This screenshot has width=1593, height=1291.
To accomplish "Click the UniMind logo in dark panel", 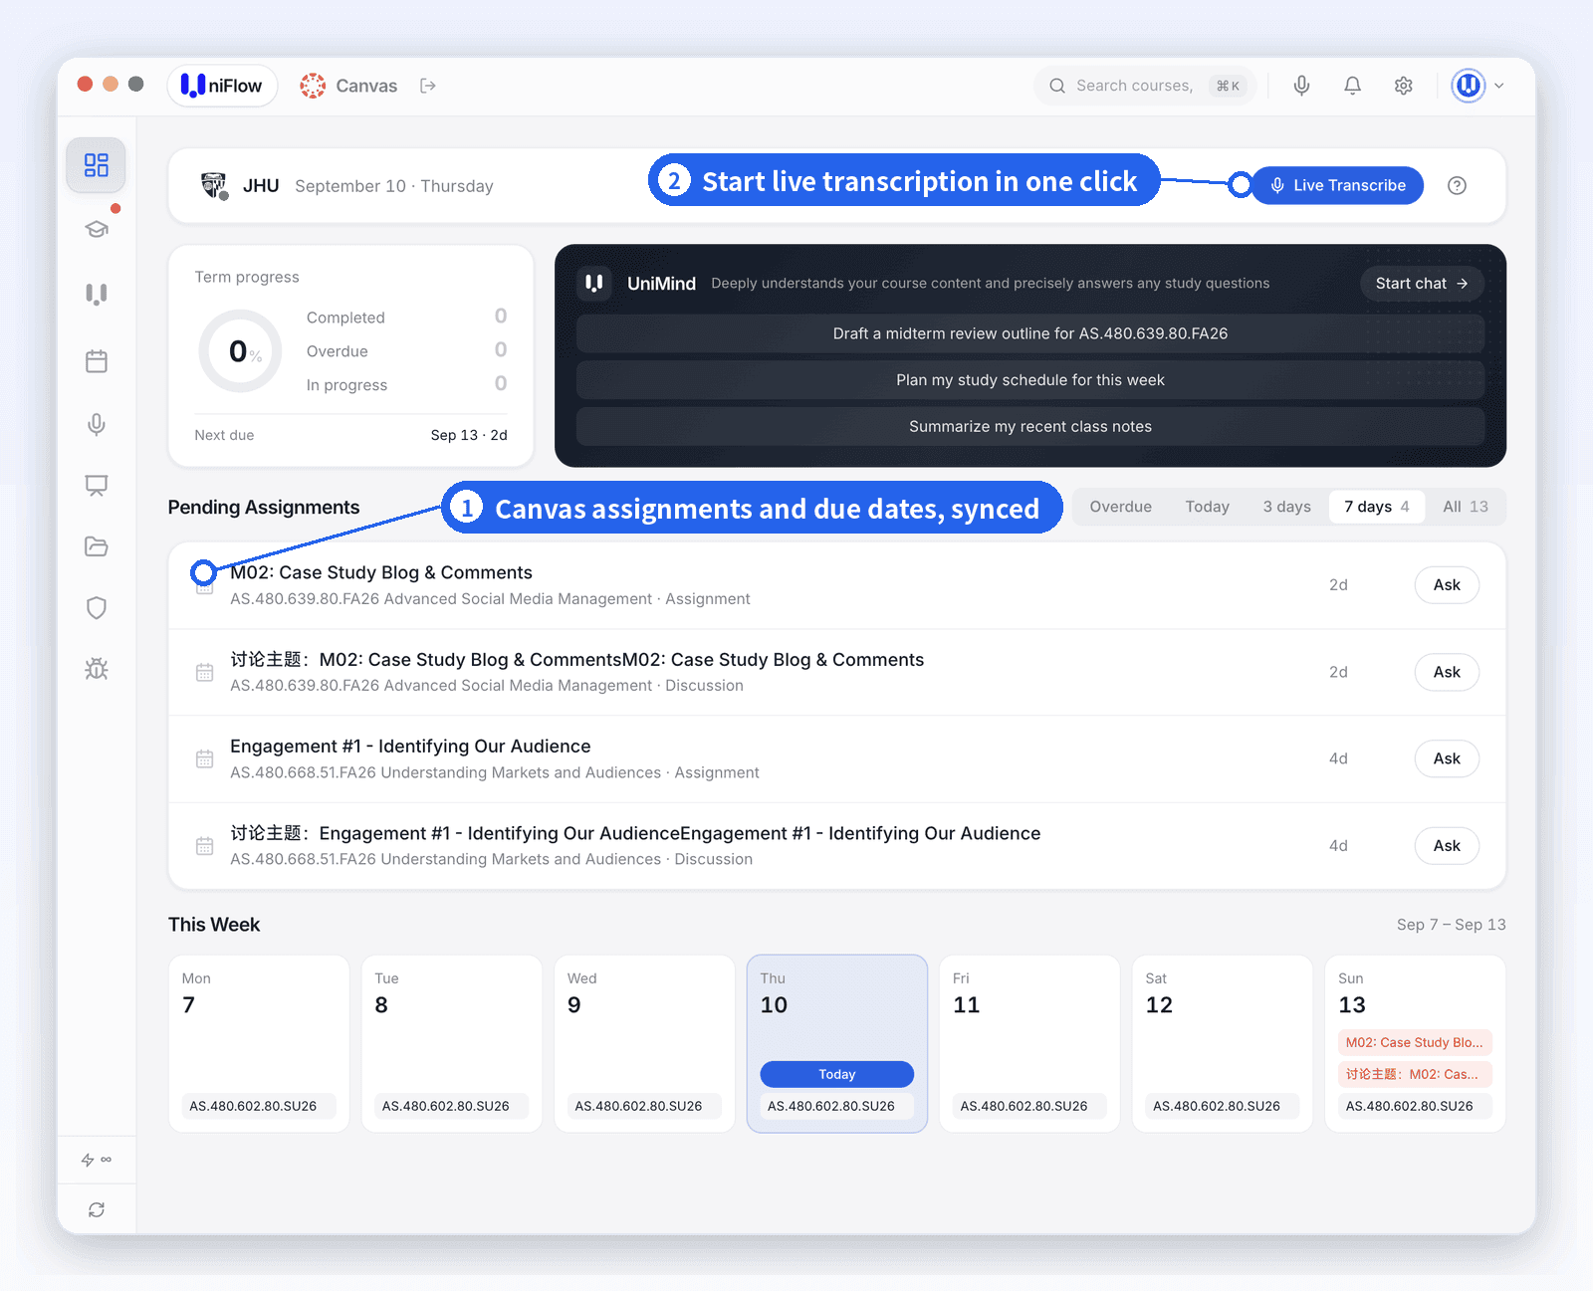I will (x=594, y=284).
